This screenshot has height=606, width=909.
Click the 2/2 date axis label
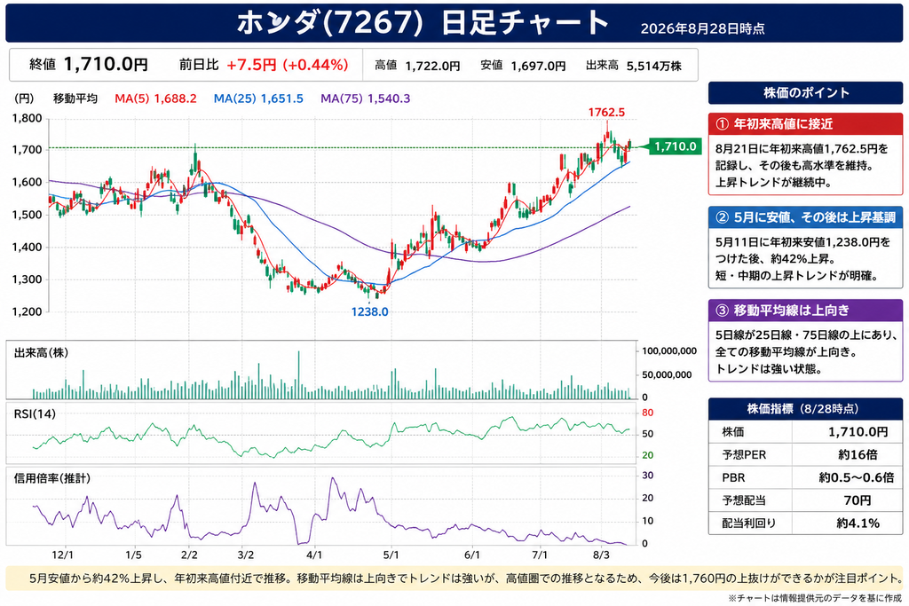[x=189, y=555]
